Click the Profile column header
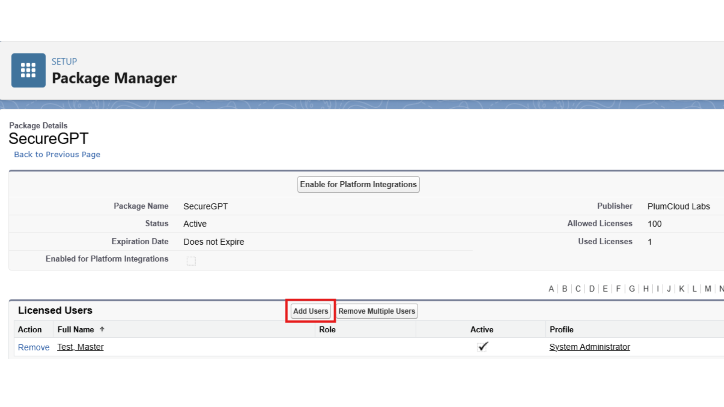The height and width of the screenshot is (407, 724). 561,330
